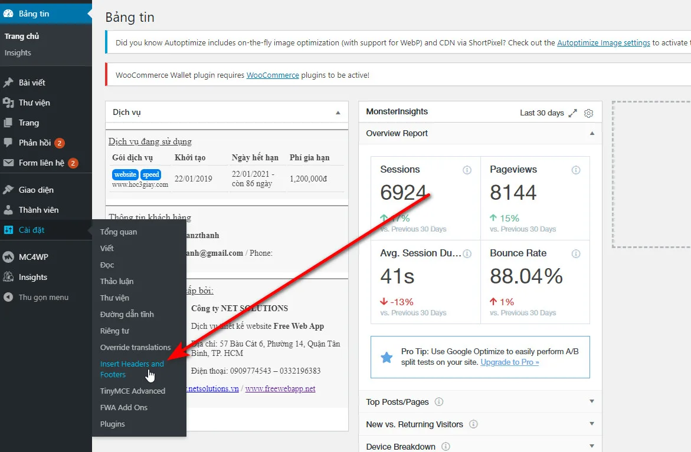Click the 1,200,000đ renewal fee cell
Image resolution: width=691 pixels, height=452 pixels.
(308, 179)
